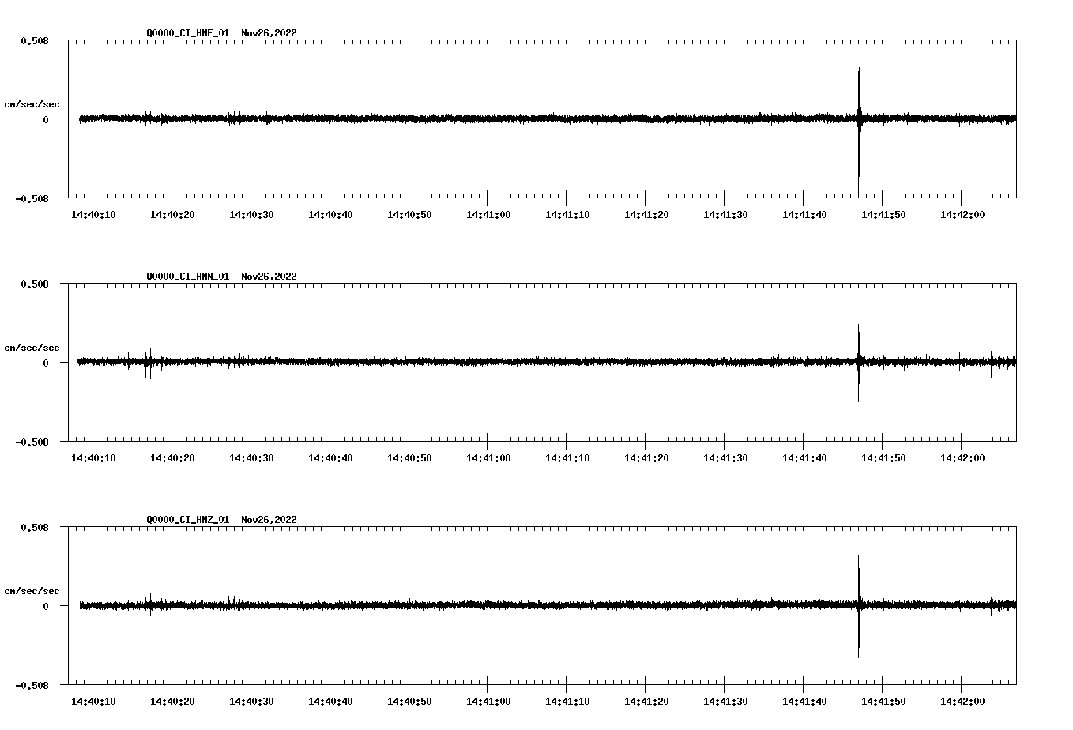Image resolution: width=1073 pixels, height=730 pixels.
Task: Click the 14:41:50 time label under HNE plot
Action: (x=883, y=215)
